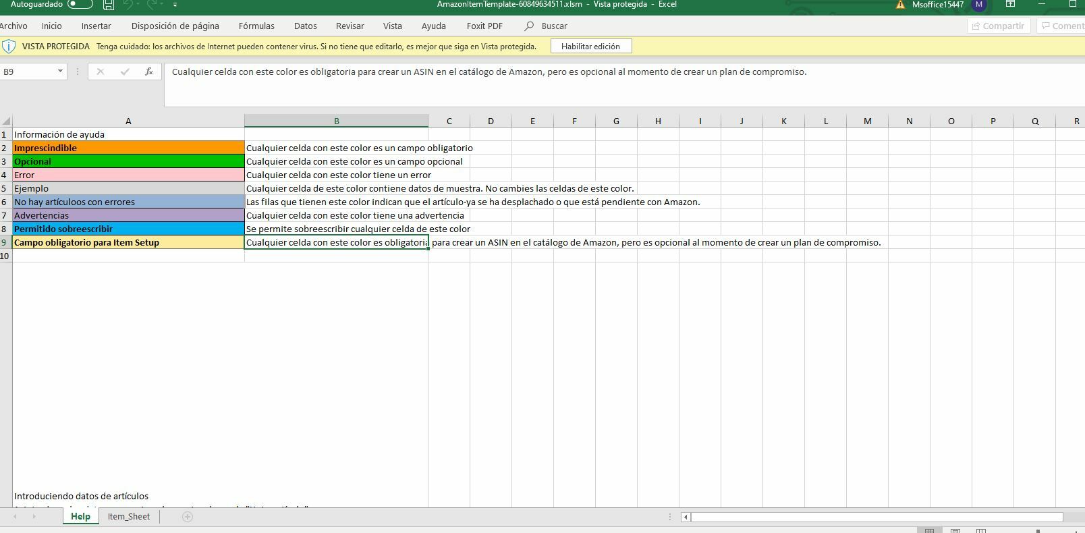Click the Normal view status bar icon

pos(930,530)
